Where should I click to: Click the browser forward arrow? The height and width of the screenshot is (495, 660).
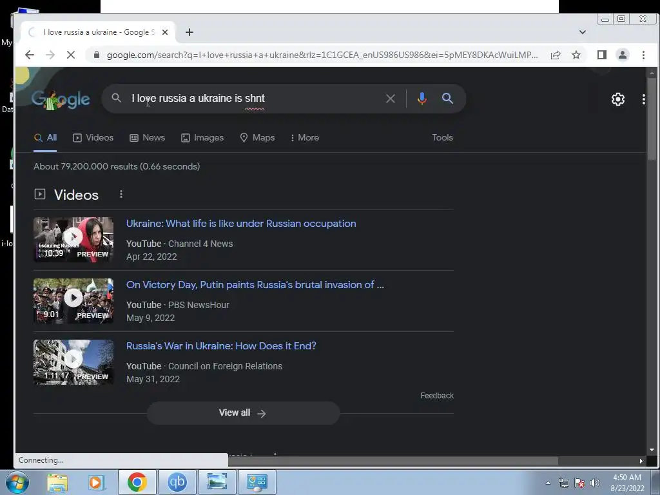coord(50,55)
